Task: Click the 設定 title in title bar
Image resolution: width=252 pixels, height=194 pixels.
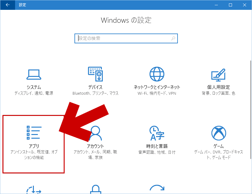Action: 22,5
